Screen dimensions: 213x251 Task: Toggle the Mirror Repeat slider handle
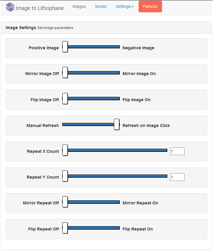coord(65,202)
